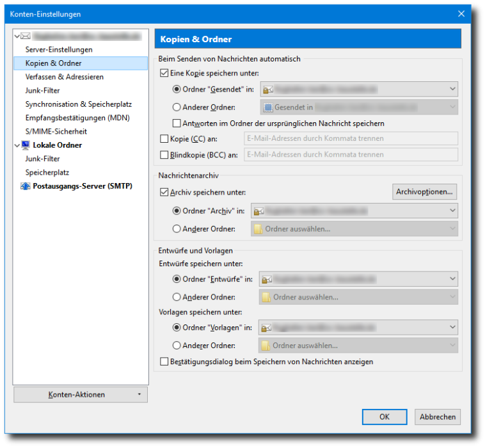Screen dimensions: 485x448
Task: Open Server-Einstellungen in the sidebar
Action: click(59, 49)
